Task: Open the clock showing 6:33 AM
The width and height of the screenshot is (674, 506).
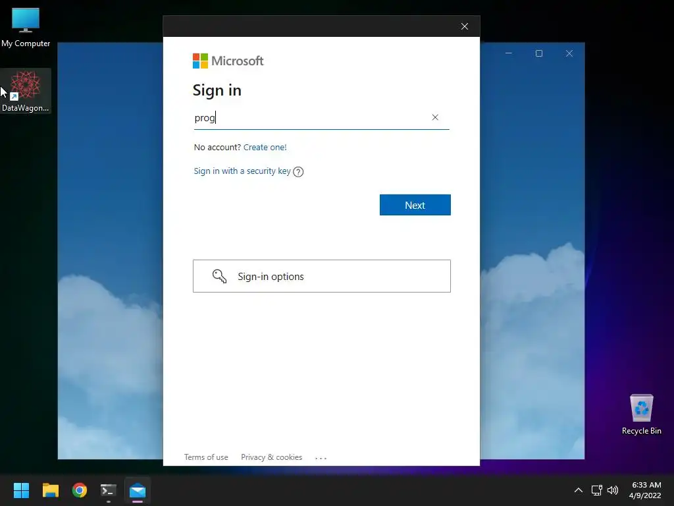Action: click(x=645, y=490)
